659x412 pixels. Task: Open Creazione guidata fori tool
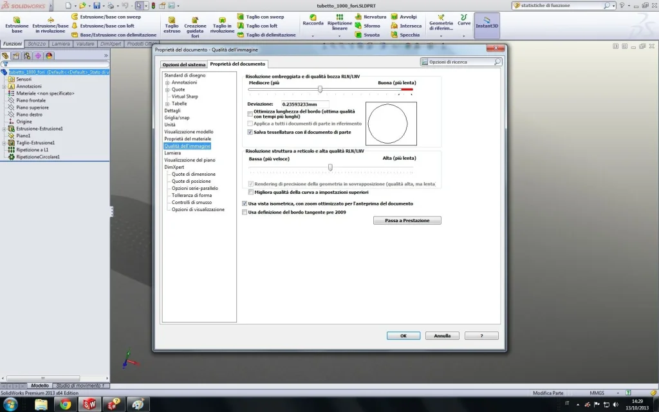pos(195,27)
